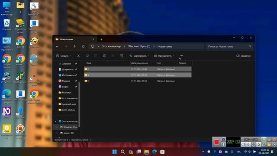Open Музыка in the sidebar
The width and height of the screenshot is (277, 156).
(x=66, y=81)
